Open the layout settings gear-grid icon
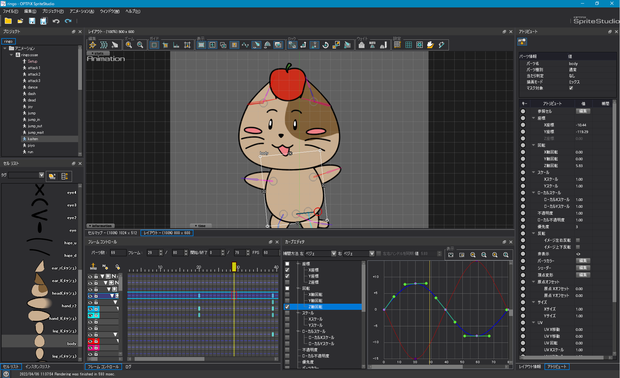The width and height of the screenshot is (620, 378). pos(419,45)
